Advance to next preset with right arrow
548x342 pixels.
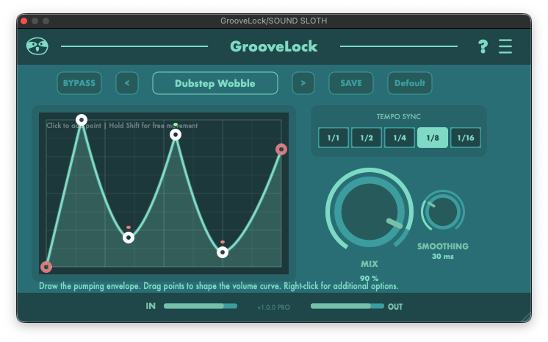click(x=303, y=83)
